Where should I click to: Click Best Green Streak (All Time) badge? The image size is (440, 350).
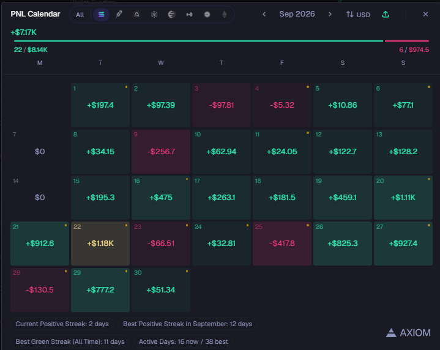[70, 341]
